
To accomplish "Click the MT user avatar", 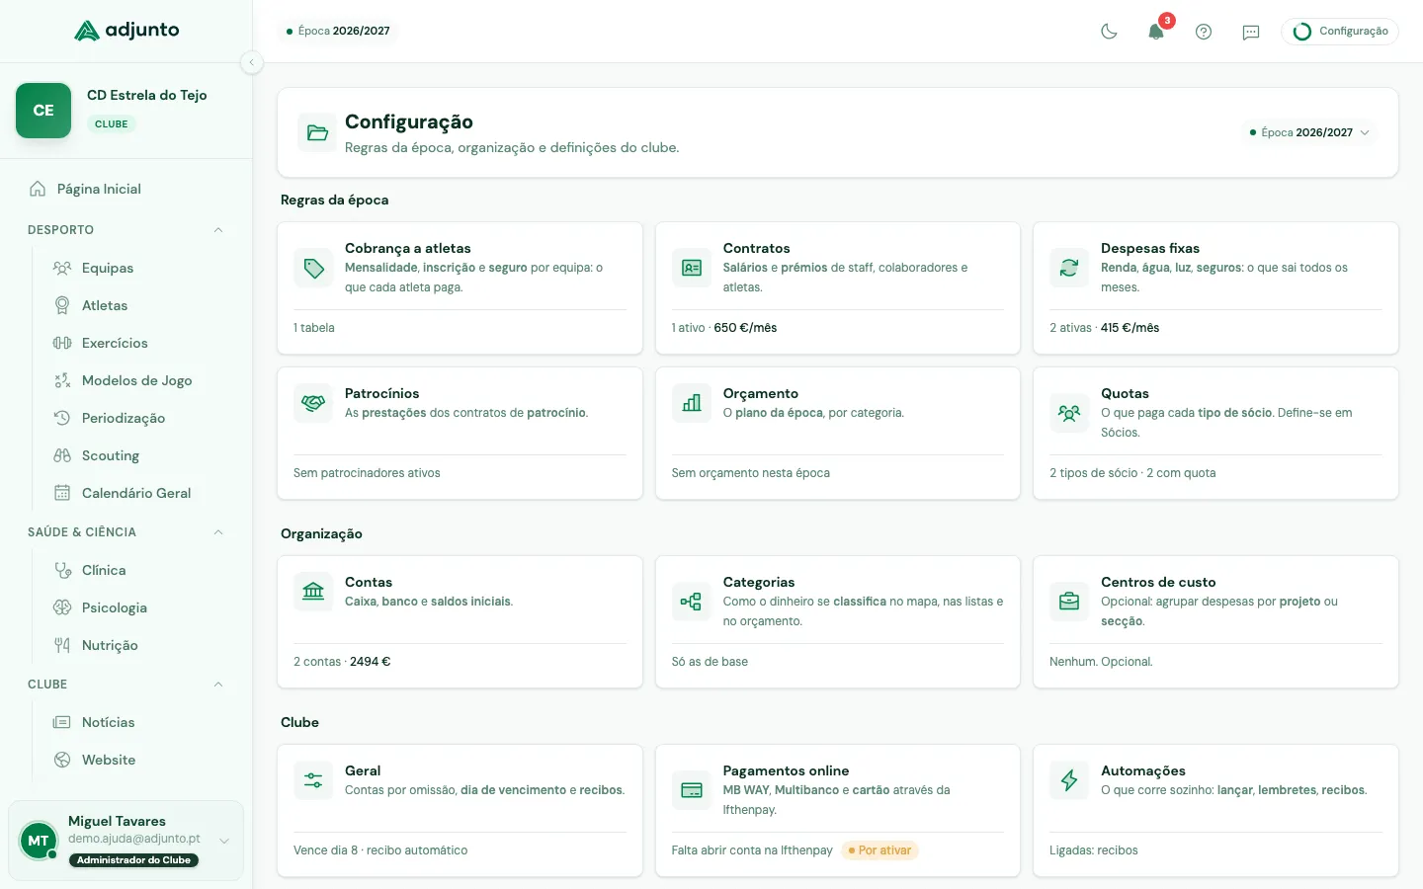I will coord(39,841).
